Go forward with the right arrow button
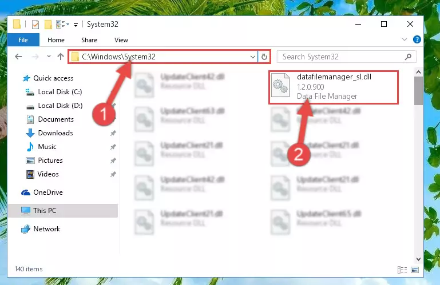440x285 pixels. [x=35, y=57]
